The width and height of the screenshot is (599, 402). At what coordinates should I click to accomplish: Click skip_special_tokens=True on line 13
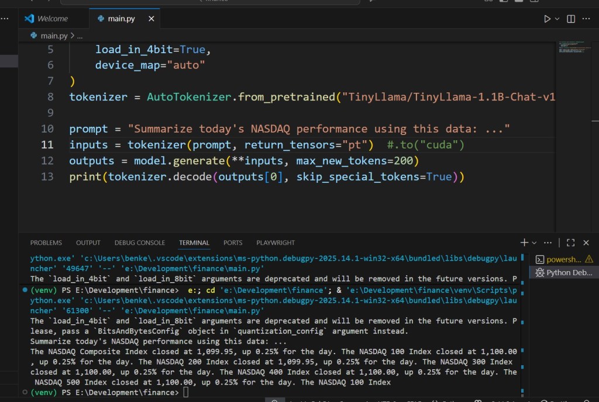[374, 177]
